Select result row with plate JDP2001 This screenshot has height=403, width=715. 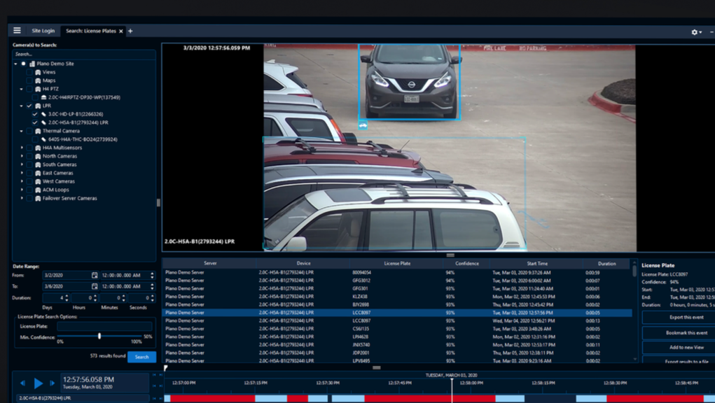point(396,353)
